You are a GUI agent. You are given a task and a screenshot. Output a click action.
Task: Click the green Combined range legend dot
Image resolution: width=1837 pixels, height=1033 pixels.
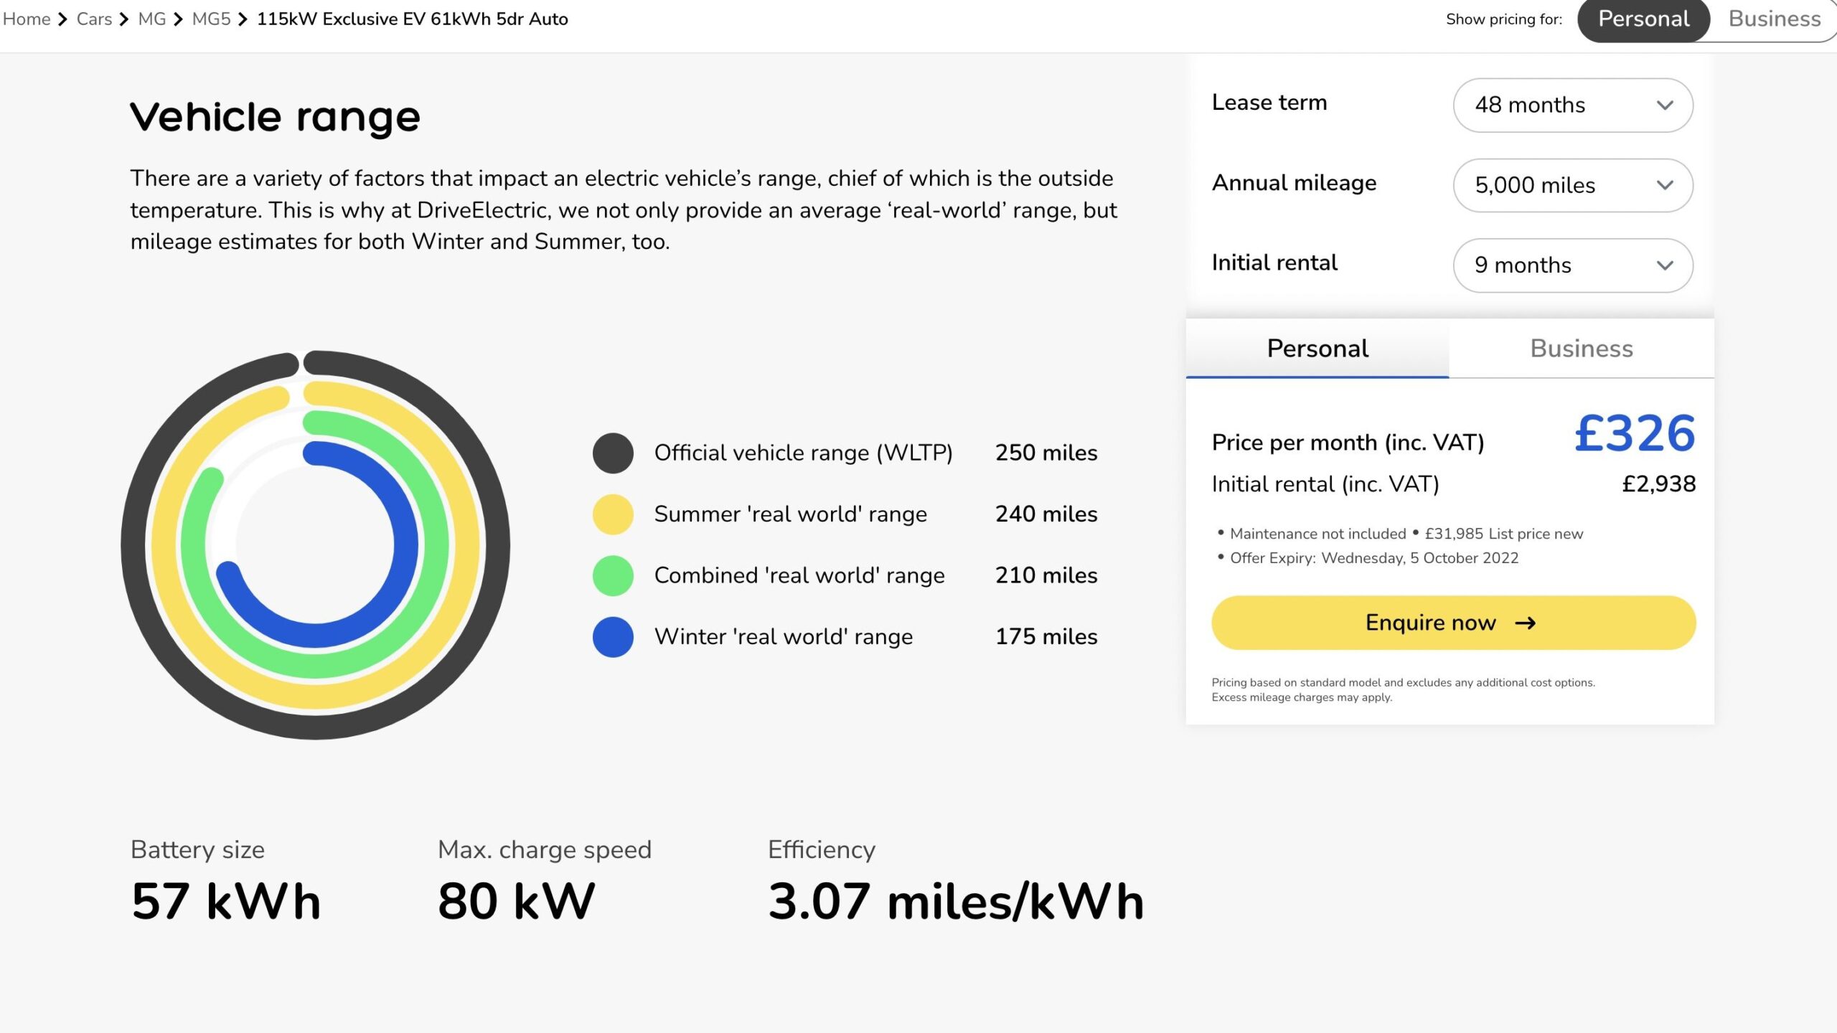point(613,575)
